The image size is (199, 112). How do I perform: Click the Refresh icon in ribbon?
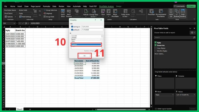(x=86, y=11)
